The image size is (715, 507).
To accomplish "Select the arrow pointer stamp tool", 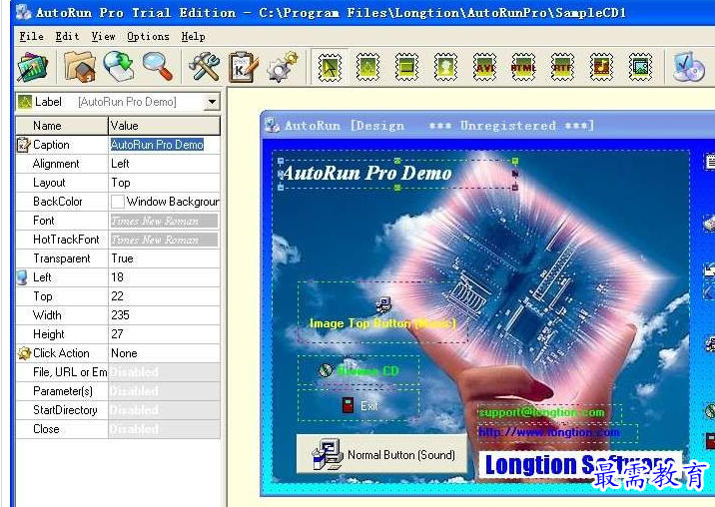I will point(330,68).
